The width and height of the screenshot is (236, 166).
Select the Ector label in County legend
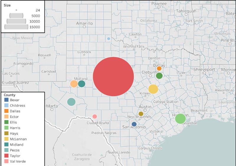pyautogui.click(x=14, y=117)
